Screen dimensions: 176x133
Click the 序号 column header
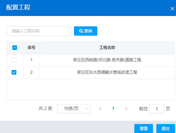pyautogui.click(x=31, y=48)
